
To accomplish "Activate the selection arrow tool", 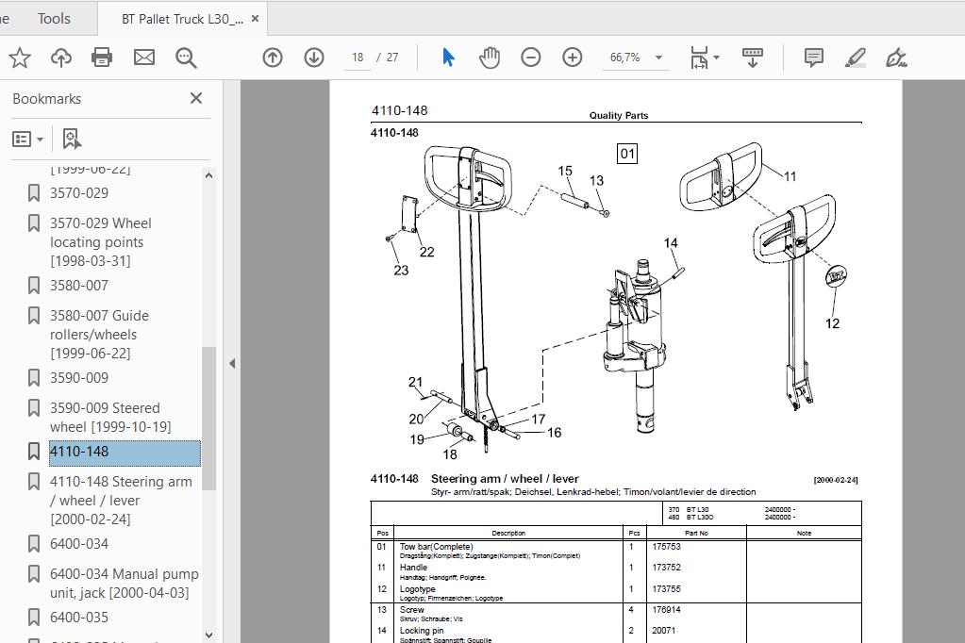I will click(448, 58).
